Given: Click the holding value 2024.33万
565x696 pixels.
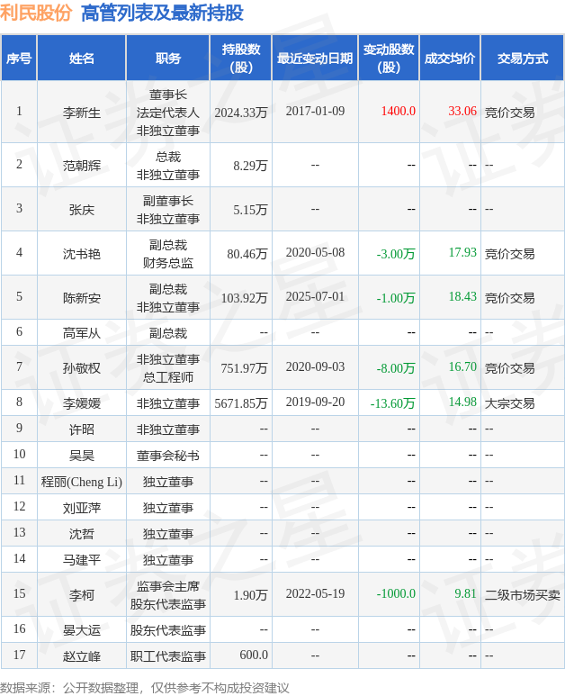Looking at the screenshot, I should (x=241, y=113).
